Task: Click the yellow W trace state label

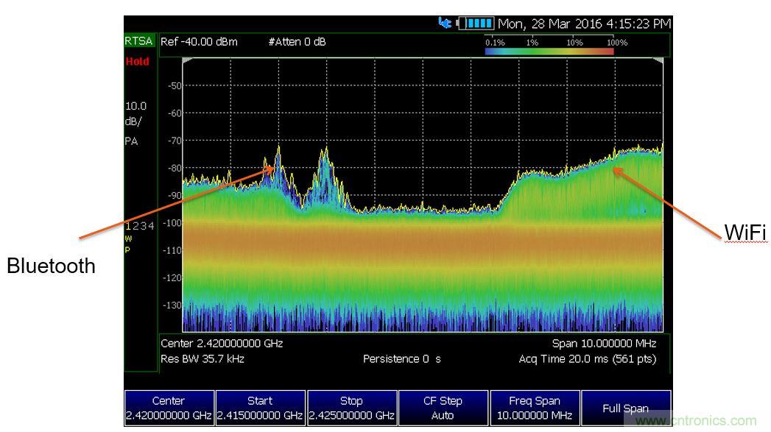Action: pos(128,238)
